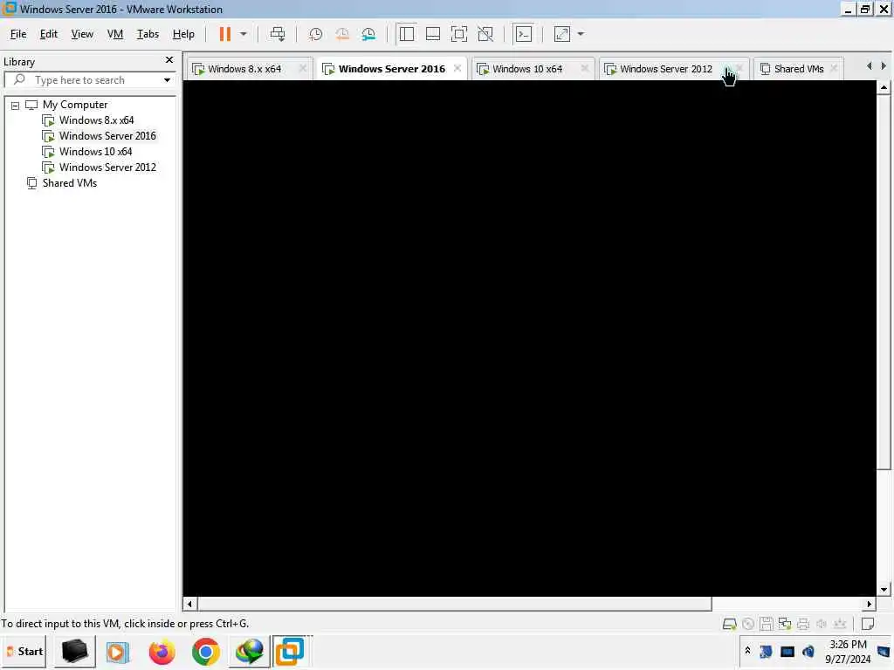Collapse the My Computer tree node
The image size is (894, 670).
(16, 106)
